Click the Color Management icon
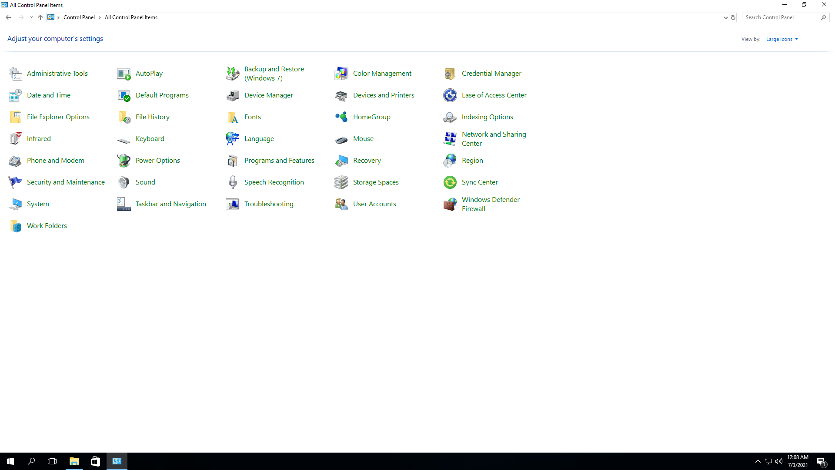 point(341,74)
